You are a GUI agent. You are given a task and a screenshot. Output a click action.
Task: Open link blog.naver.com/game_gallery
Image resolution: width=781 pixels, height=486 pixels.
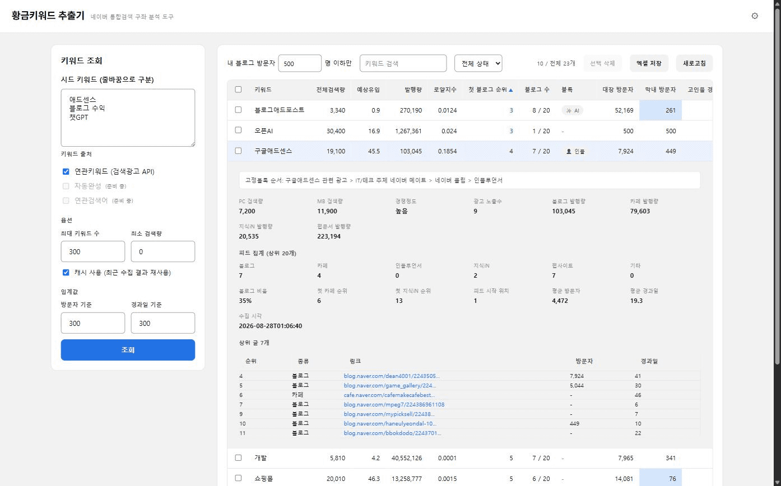pos(389,386)
